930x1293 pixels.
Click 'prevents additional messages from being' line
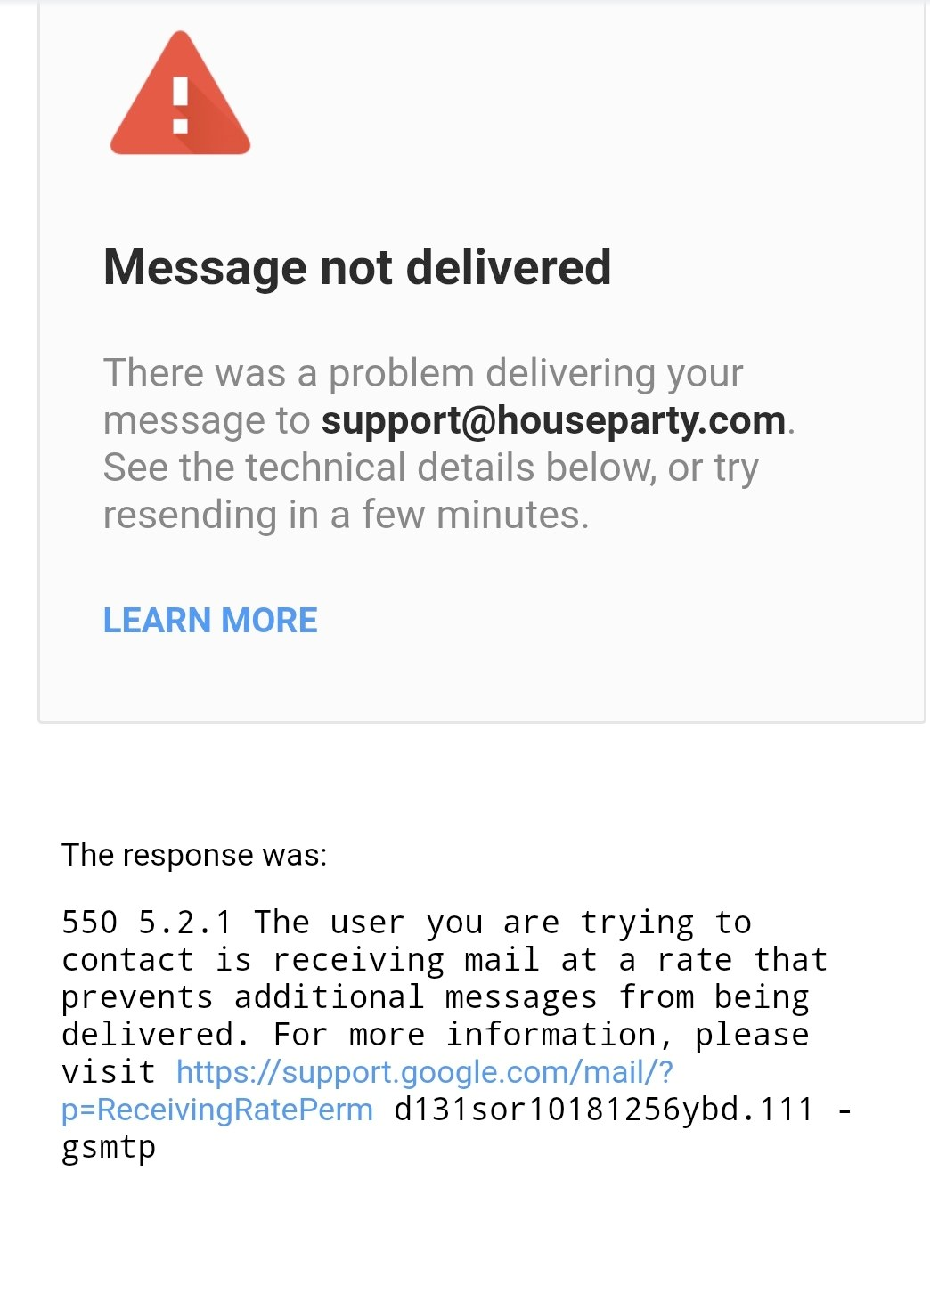(436, 996)
